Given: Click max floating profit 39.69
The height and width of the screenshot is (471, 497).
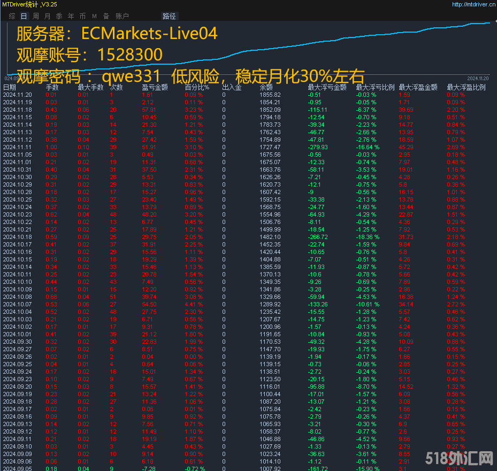Looking at the screenshot, I should [x=406, y=110].
